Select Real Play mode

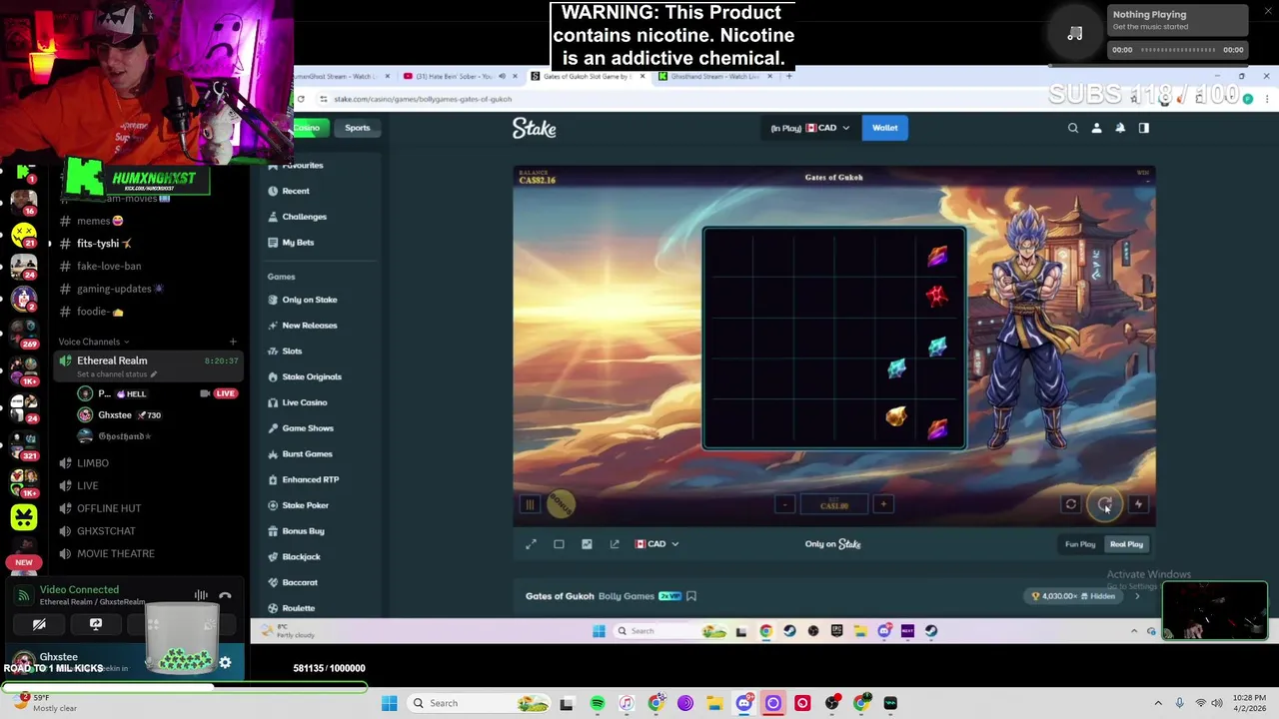click(1126, 544)
